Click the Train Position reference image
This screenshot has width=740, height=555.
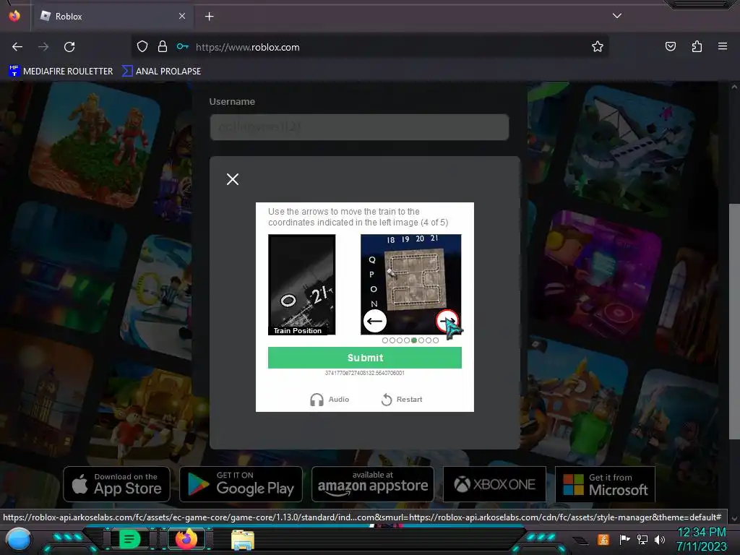(x=301, y=285)
